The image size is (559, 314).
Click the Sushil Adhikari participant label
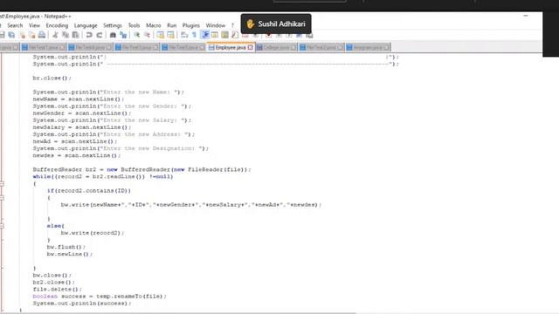(276, 24)
